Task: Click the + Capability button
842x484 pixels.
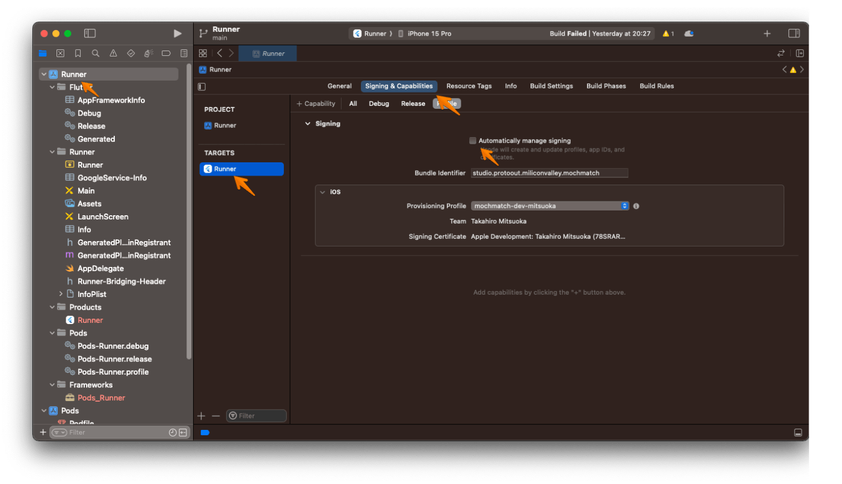Action: pyautogui.click(x=316, y=104)
